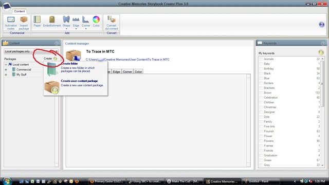
Task: Expand the Commercial tree folder
Action: [6, 70]
